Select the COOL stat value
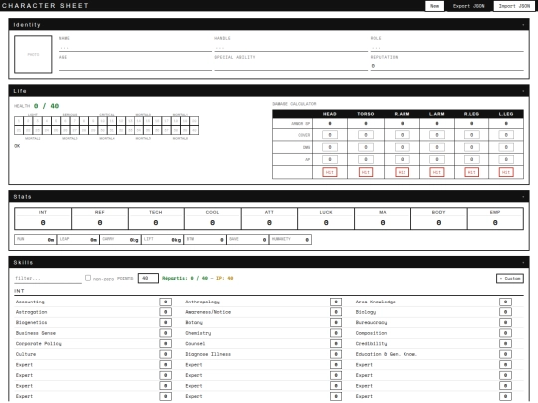This screenshot has width=538, height=403. pos(213,223)
